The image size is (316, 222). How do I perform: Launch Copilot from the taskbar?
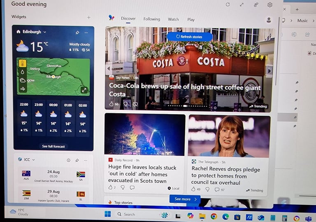pyautogui.click(x=190, y=216)
